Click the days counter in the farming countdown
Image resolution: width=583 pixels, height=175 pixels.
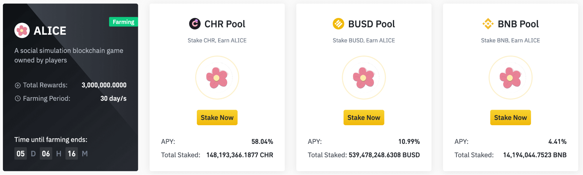pyautogui.click(x=20, y=153)
